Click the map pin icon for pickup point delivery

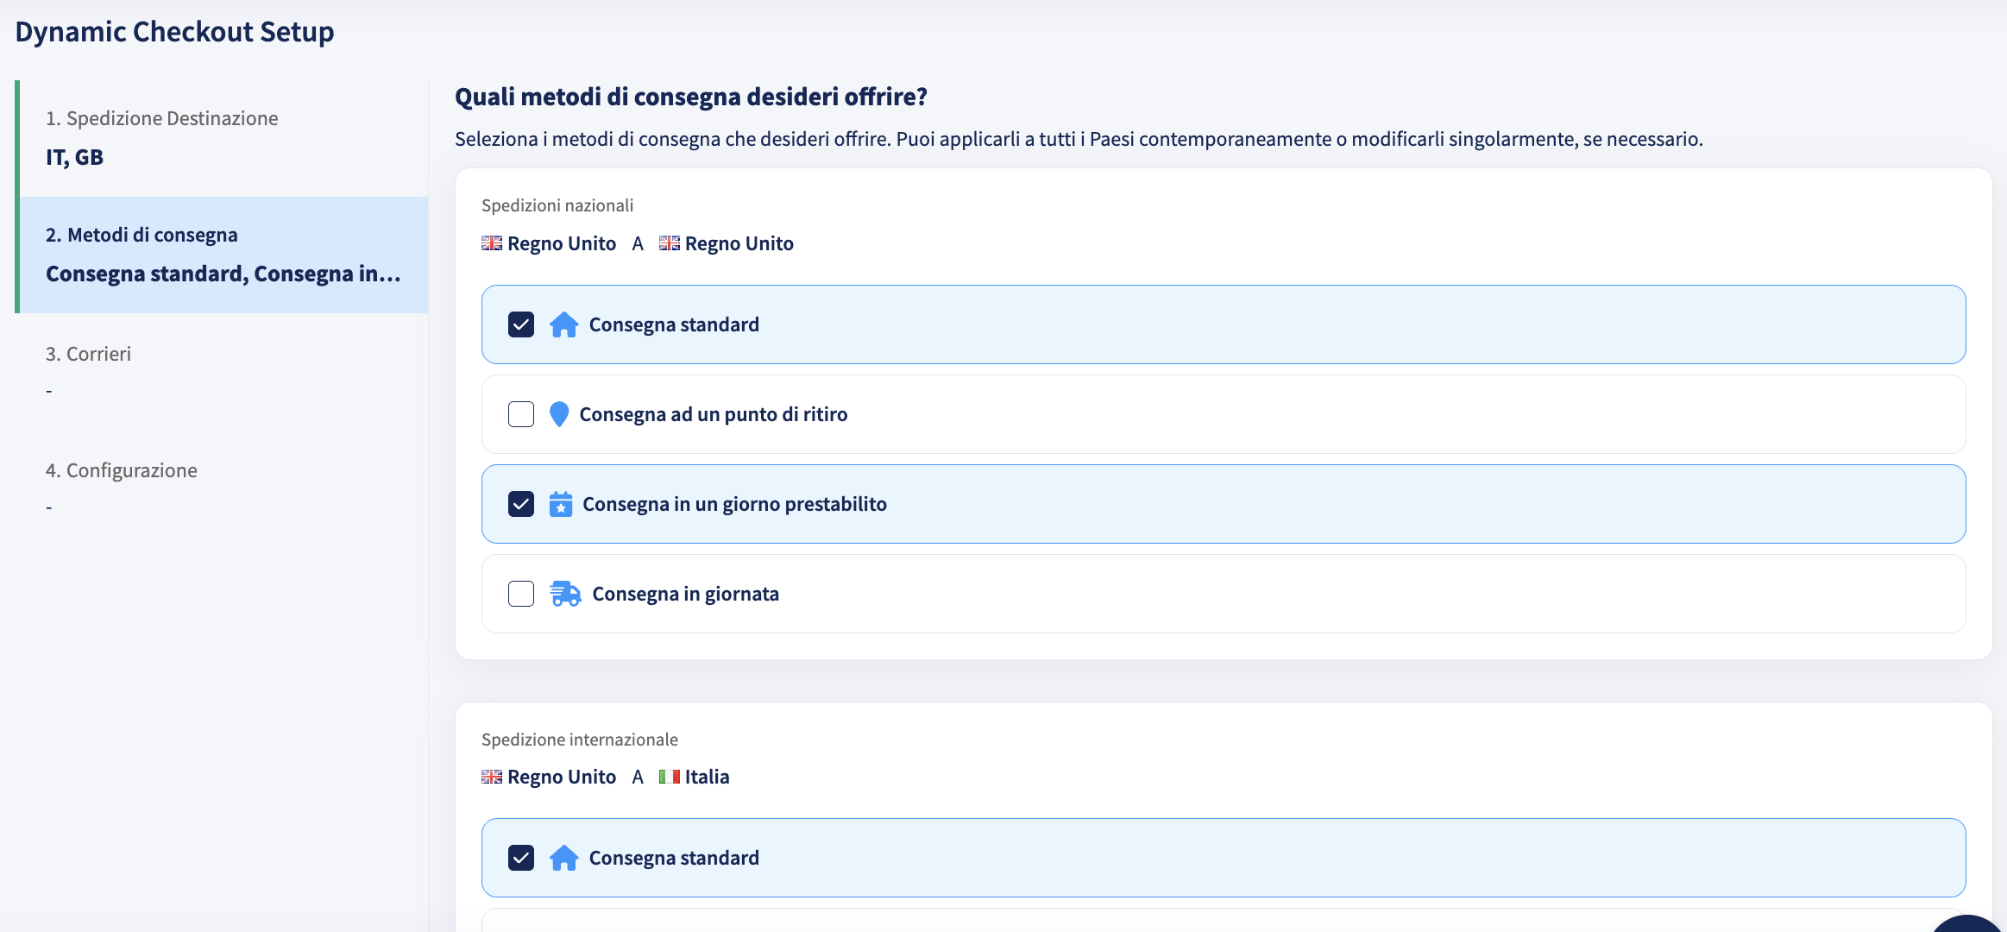pos(559,414)
